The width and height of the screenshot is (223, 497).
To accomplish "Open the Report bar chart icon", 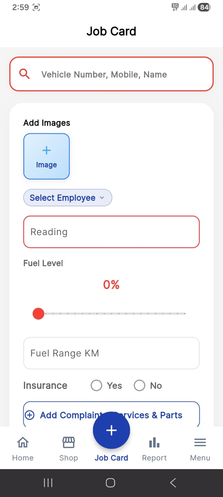I will [x=154, y=442].
